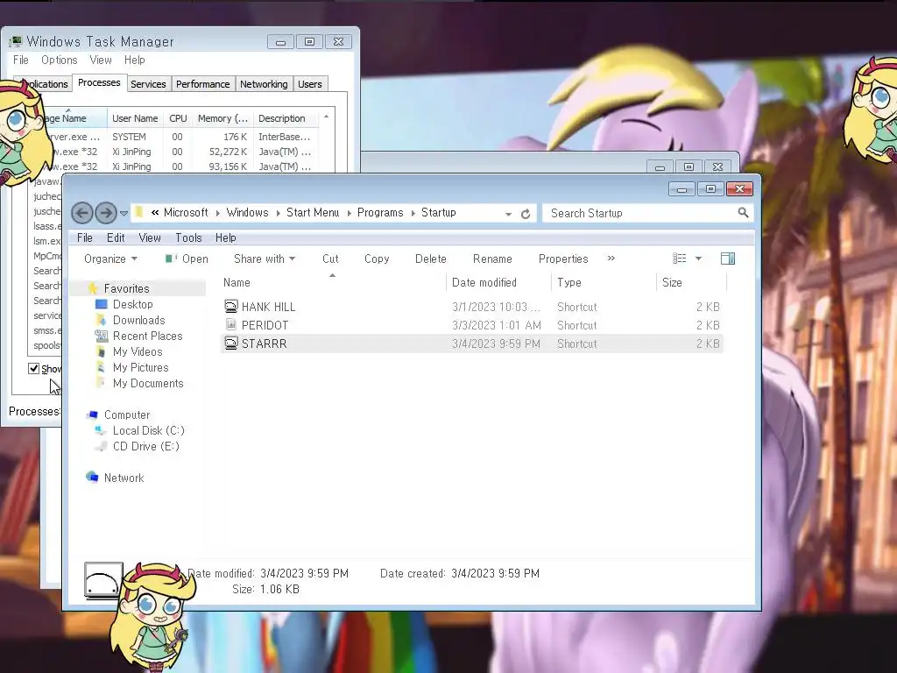Viewport: 897px width, 673px height.
Task: Toggle the preview pane icon
Action: pyautogui.click(x=728, y=259)
